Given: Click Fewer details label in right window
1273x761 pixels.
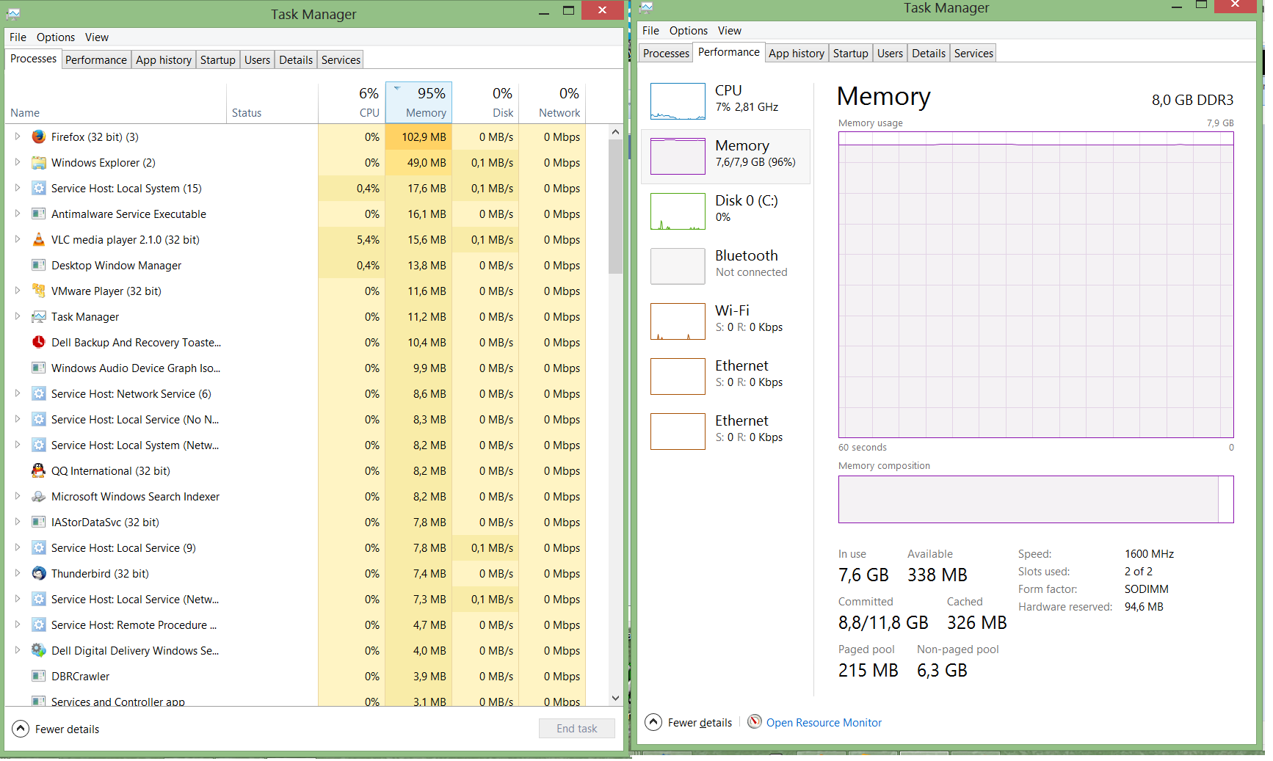Looking at the screenshot, I should point(700,723).
